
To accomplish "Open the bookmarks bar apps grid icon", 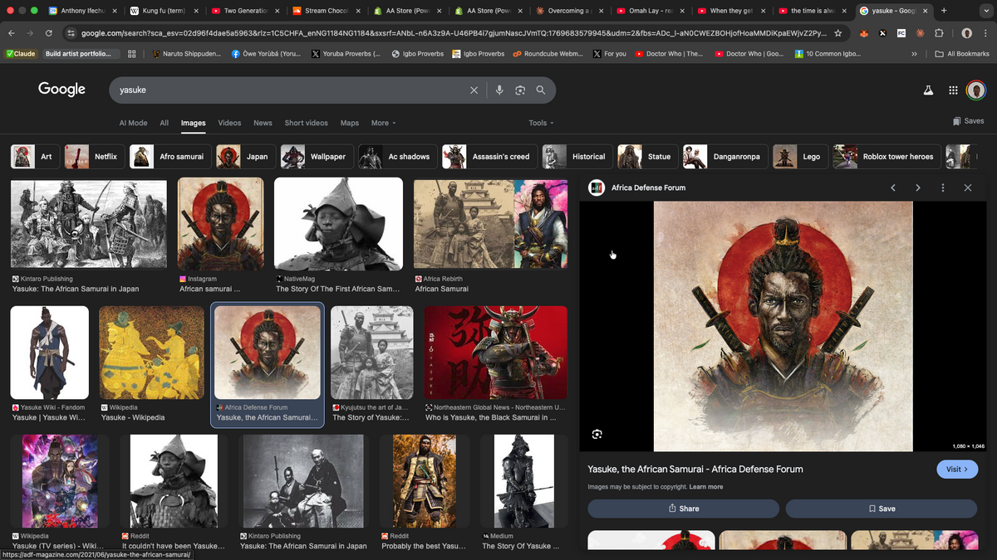I will click(x=131, y=54).
